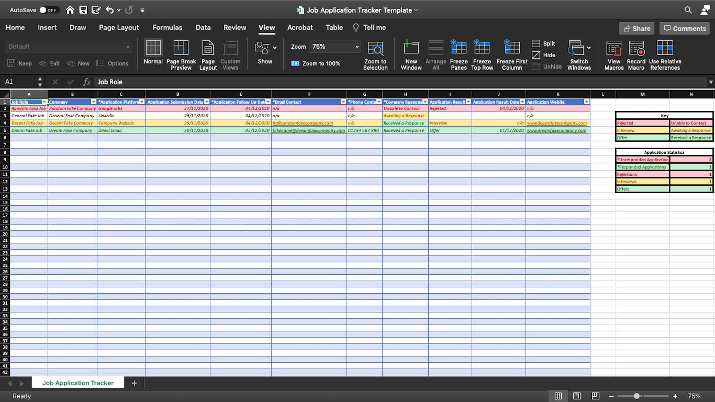Screen dimensions: 715x402
Task: Click Zoom to Selection
Action: 375,54
